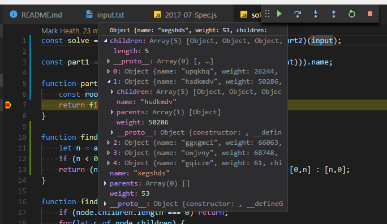The image size is (387, 224).
Task: Click let n on line 11
Action: pyautogui.click(x=70, y=148)
